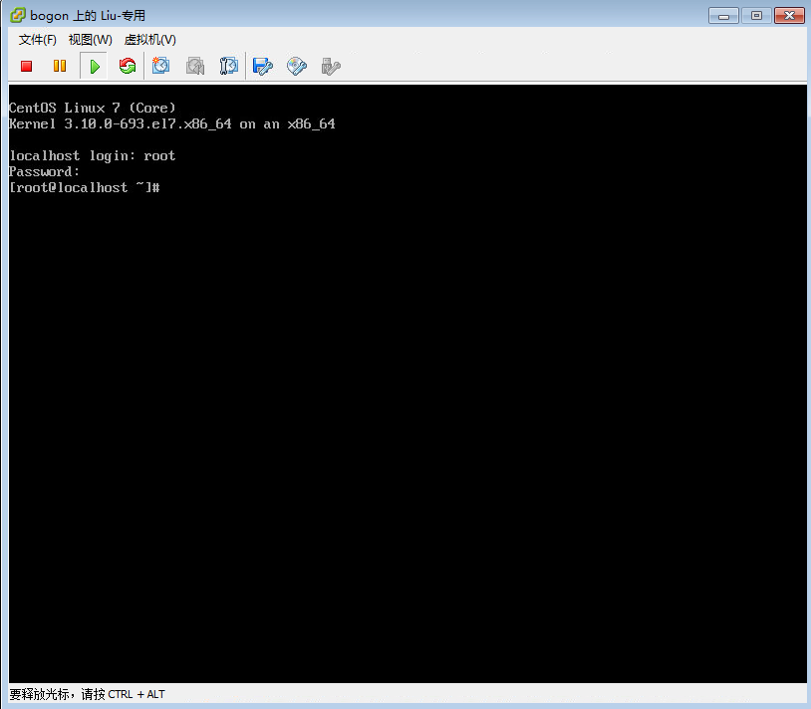Image resolution: width=811 pixels, height=709 pixels.
Task: Click inside the black VM console screen
Action: click(x=407, y=383)
